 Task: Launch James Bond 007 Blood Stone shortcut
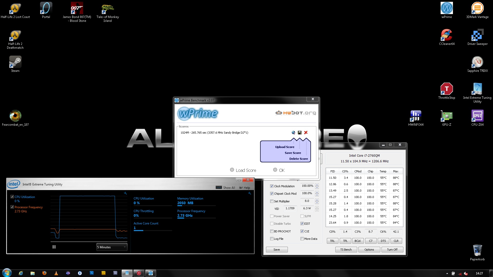[x=77, y=12]
